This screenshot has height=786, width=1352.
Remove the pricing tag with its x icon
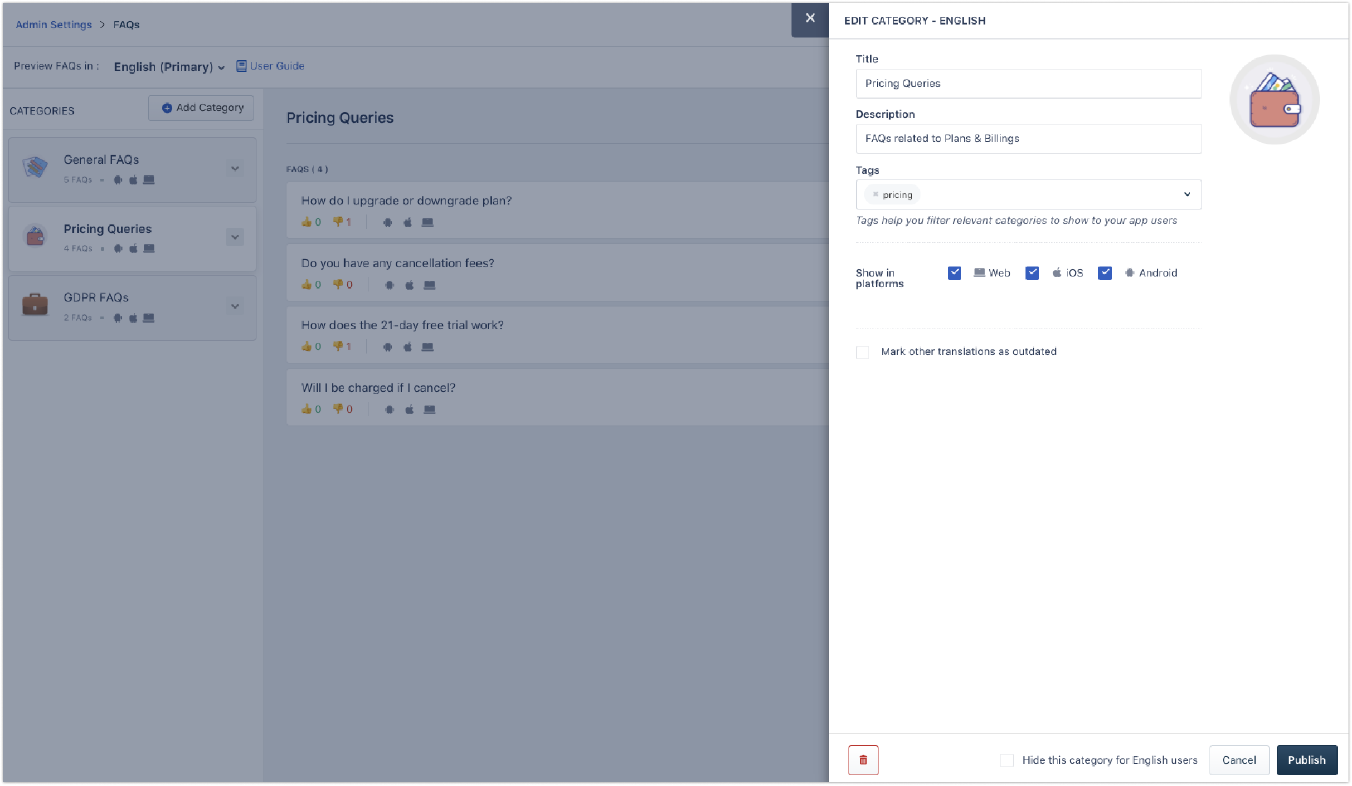[875, 194]
